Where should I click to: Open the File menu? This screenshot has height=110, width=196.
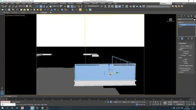pos(2,3)
